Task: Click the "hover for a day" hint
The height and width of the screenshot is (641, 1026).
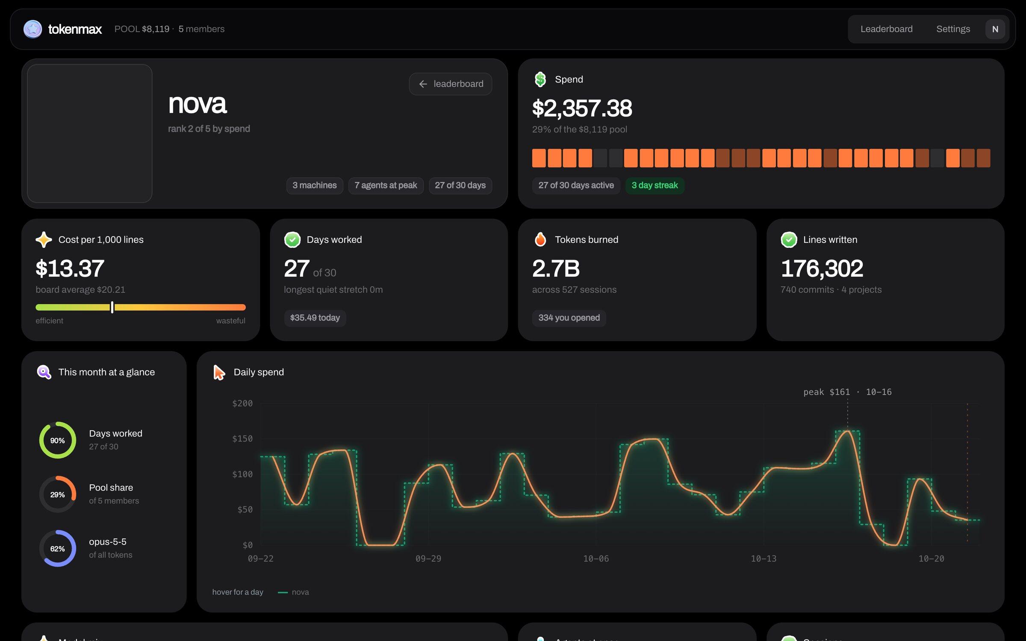Action: pos(238,592)
